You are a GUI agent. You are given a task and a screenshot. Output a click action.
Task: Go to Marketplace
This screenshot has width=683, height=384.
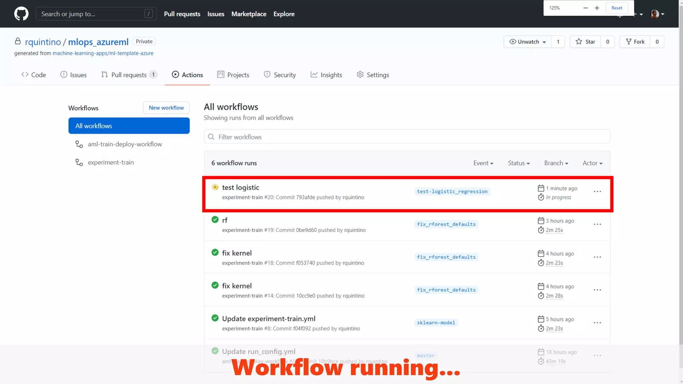(249, 14)
